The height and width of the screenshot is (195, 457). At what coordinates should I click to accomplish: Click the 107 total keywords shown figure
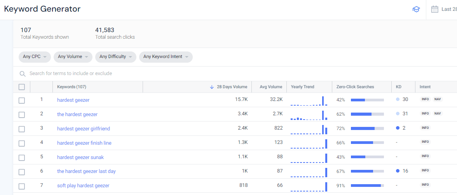click(x=26, y=30)
